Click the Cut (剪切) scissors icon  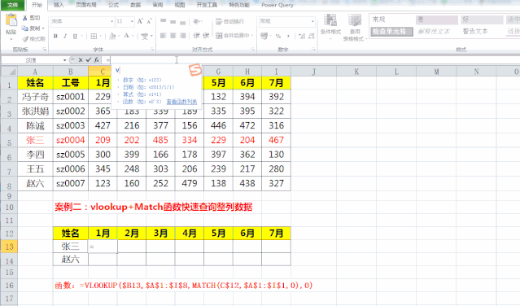tap(25, 18)
